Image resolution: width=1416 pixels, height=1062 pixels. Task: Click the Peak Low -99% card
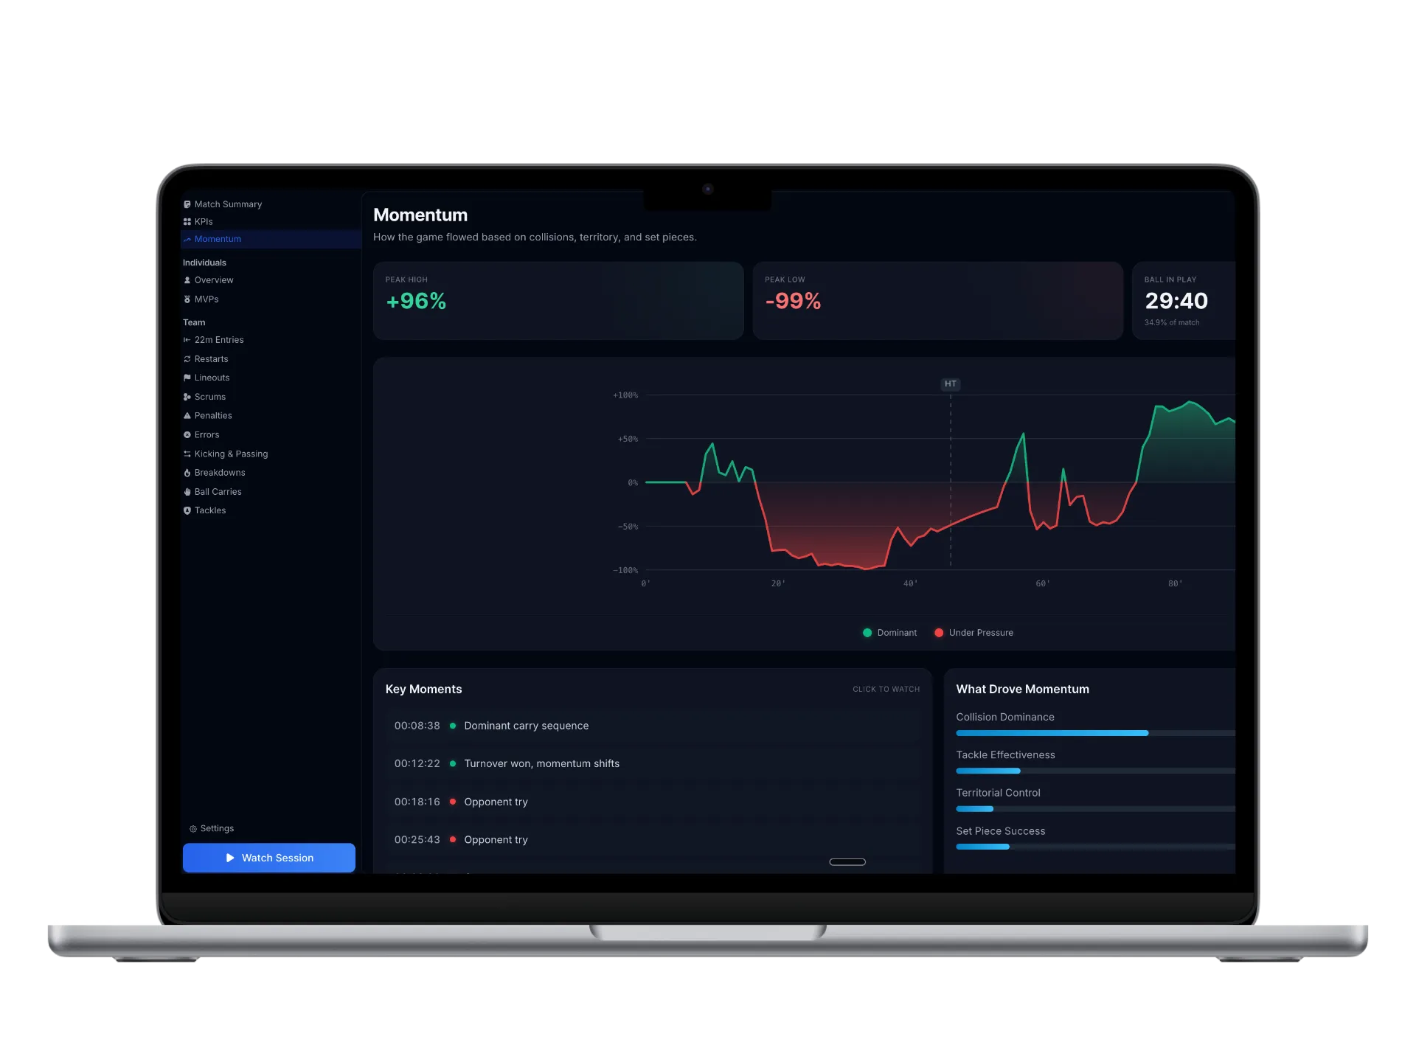tap(937, 301)
